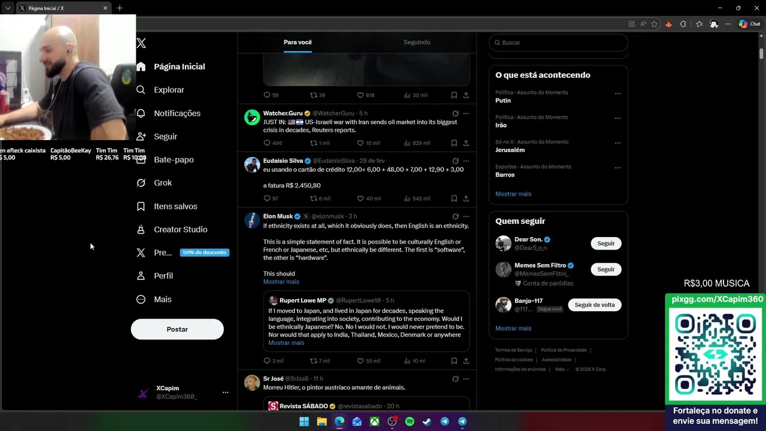766x431 pixels.
Task: Open Elon Musk profile picture
Action: [x=252, y=220]
